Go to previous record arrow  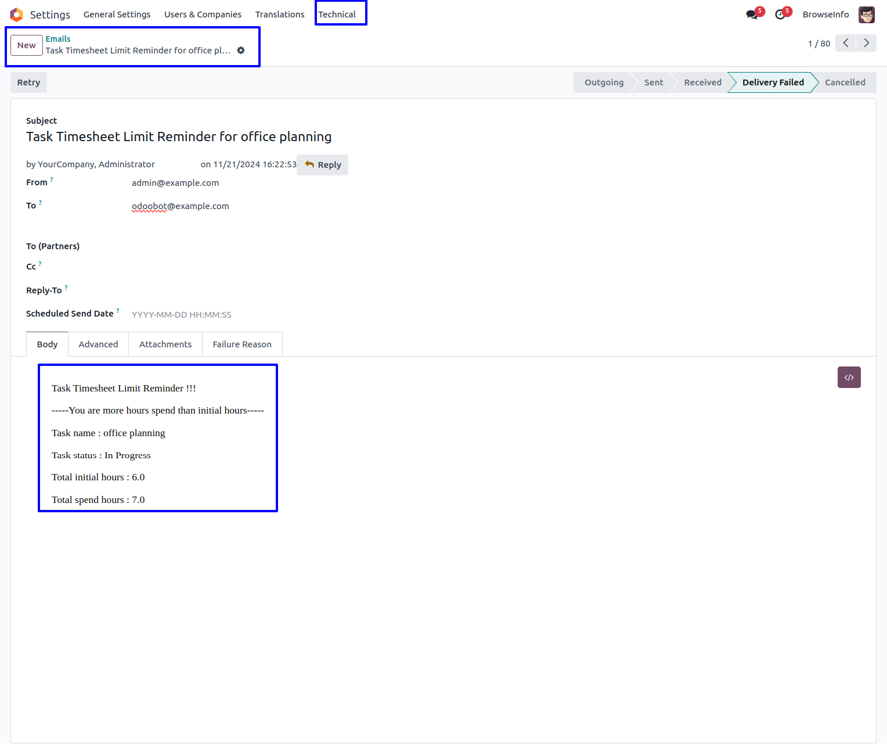(x=845, y=43)
